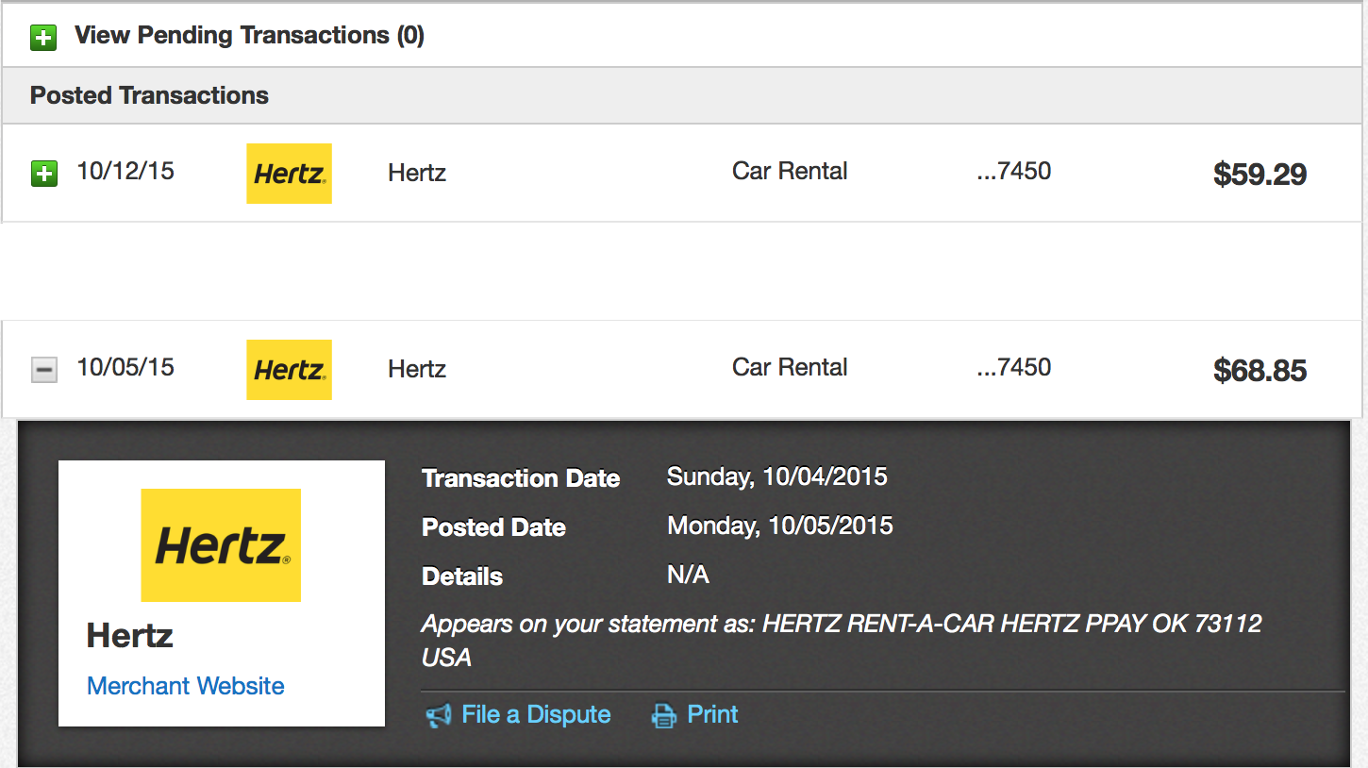Expand the 10/12/15 Hertz transaction
1368x768 pixels.
click(x=43, y=174)
